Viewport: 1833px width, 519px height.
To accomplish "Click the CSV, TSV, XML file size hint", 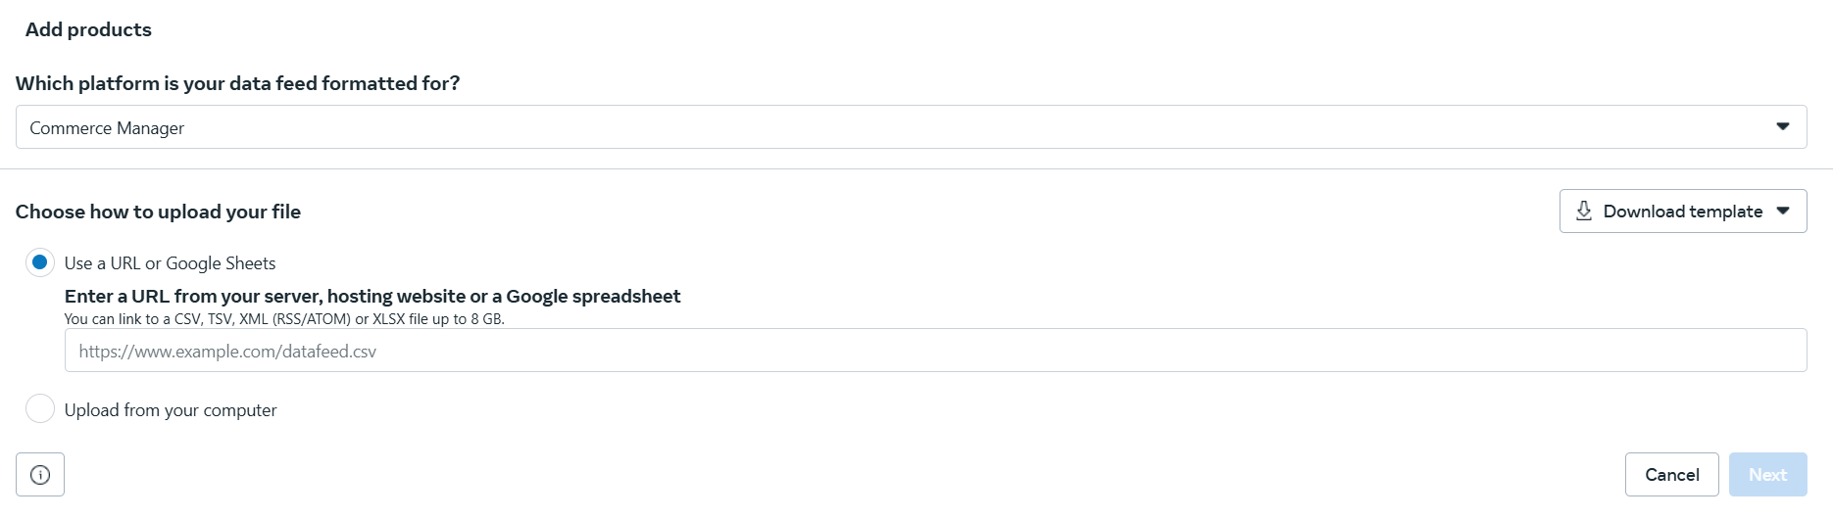I will 284,319.
